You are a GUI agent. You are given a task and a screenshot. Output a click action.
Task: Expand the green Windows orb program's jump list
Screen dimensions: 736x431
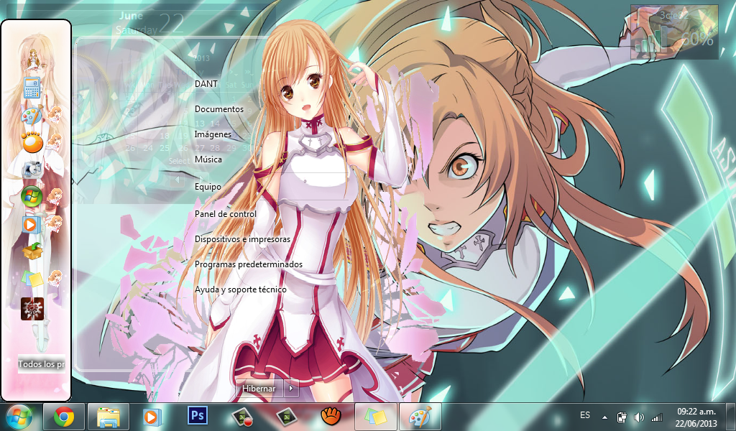tap(55, 195)
